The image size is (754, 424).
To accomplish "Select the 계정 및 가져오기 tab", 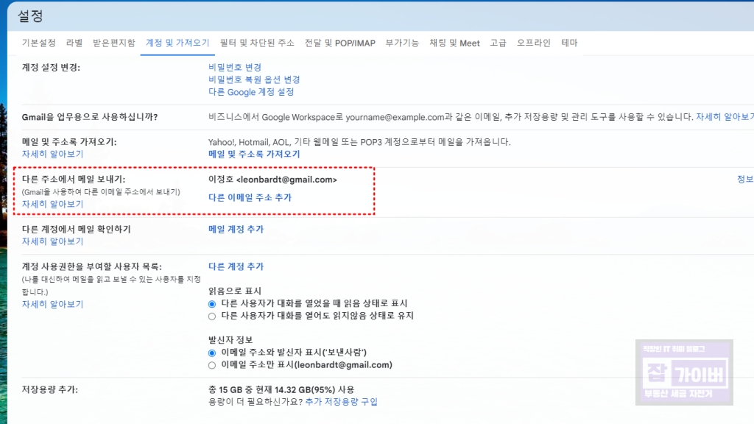I will coord(177,43).
